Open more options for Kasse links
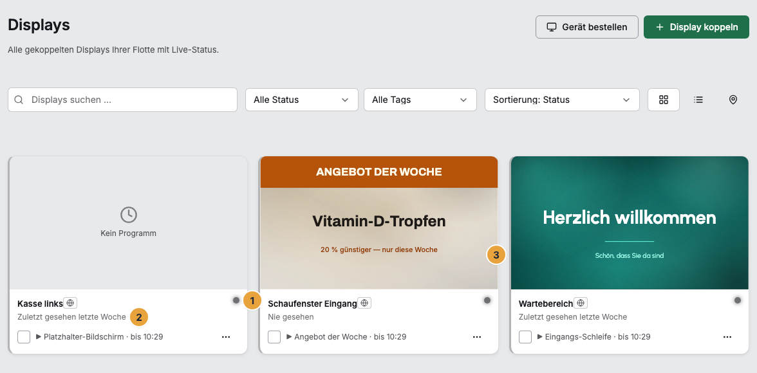This screenshot has height=373, width=757. tap(226, 337)
